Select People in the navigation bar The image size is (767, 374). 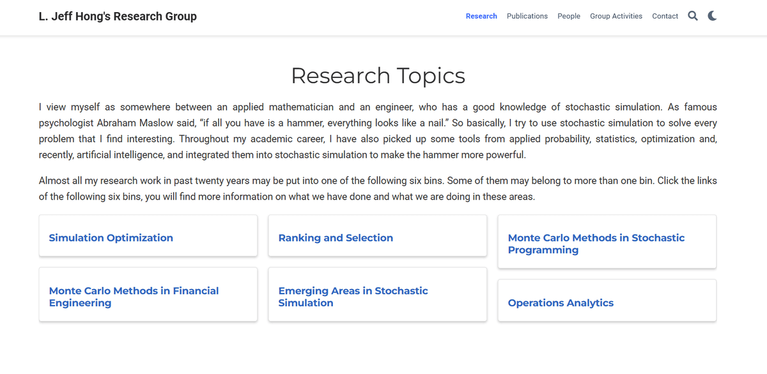(x=569, y=16)
